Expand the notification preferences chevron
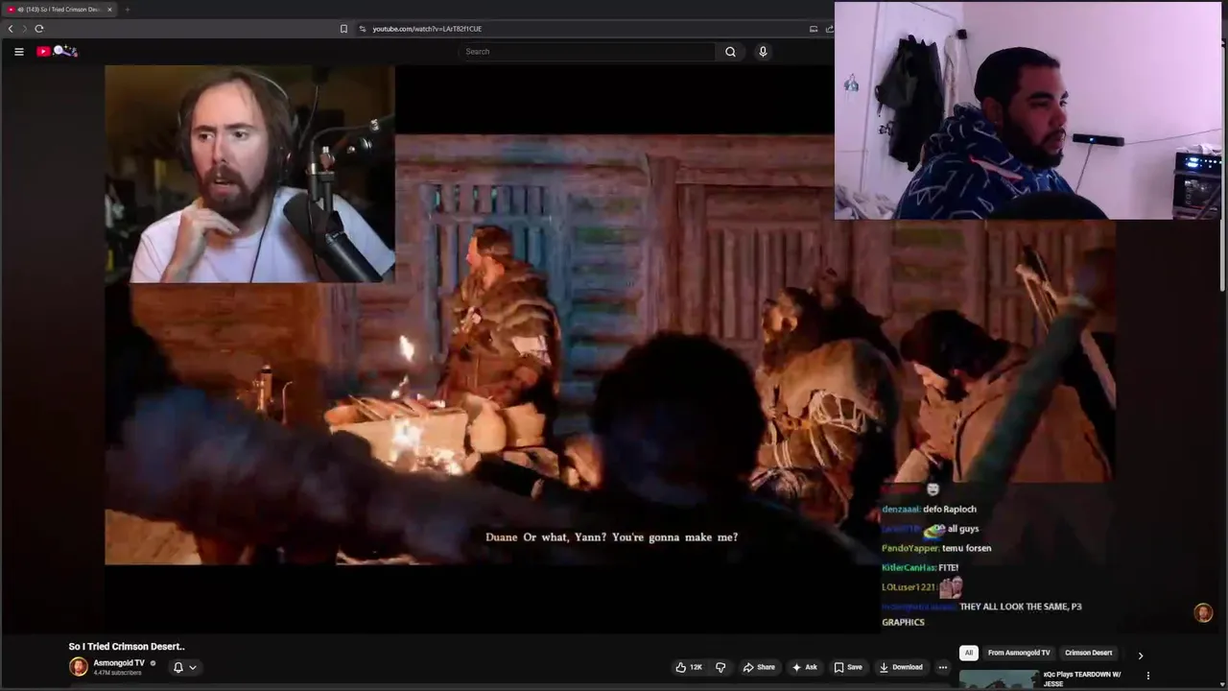Screen dimensions: 1228x691 click(x=193, y=667)
